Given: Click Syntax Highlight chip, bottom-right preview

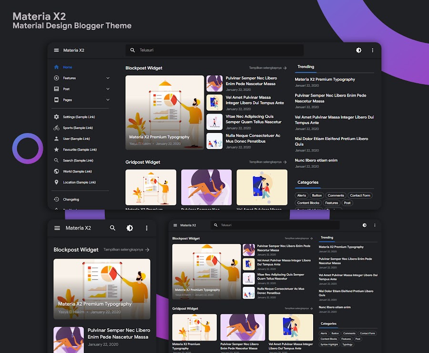Looking at the screenshot, I should tap(329, 344).
